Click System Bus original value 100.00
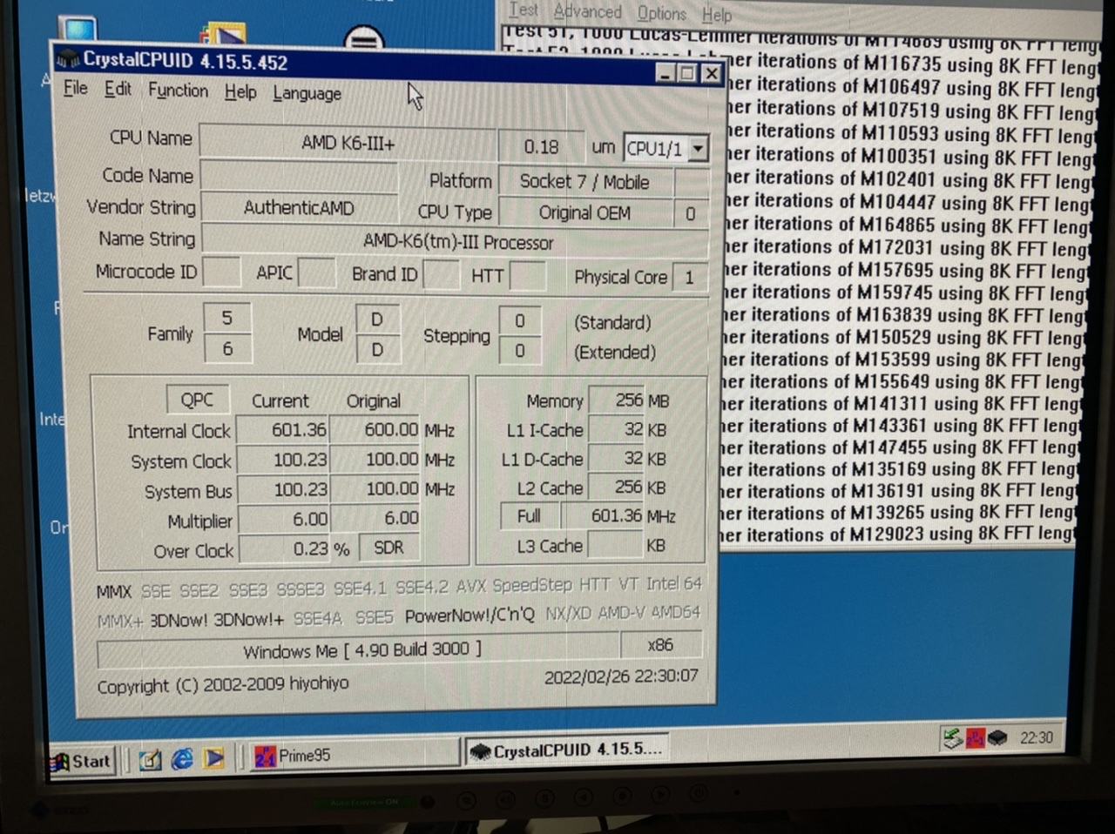The image size is (1115, 834). click(x=375, y=488)
